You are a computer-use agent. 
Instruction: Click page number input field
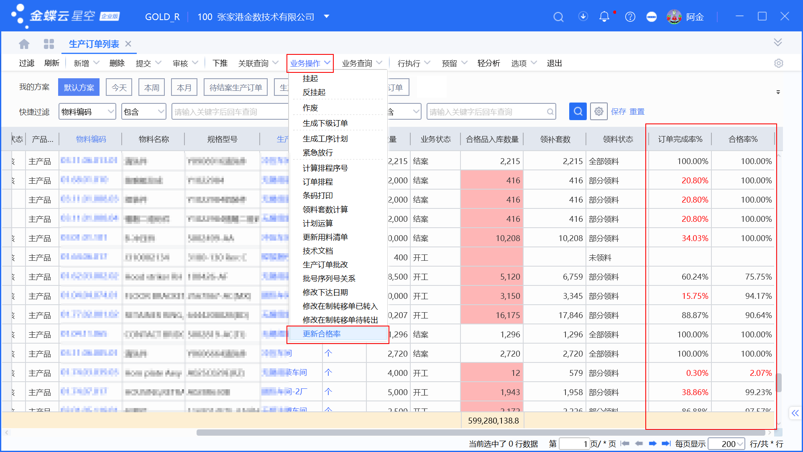pos(574,444)
